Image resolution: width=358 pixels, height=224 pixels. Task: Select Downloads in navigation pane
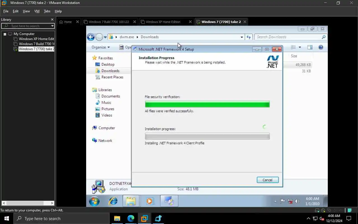pos(110,71)
